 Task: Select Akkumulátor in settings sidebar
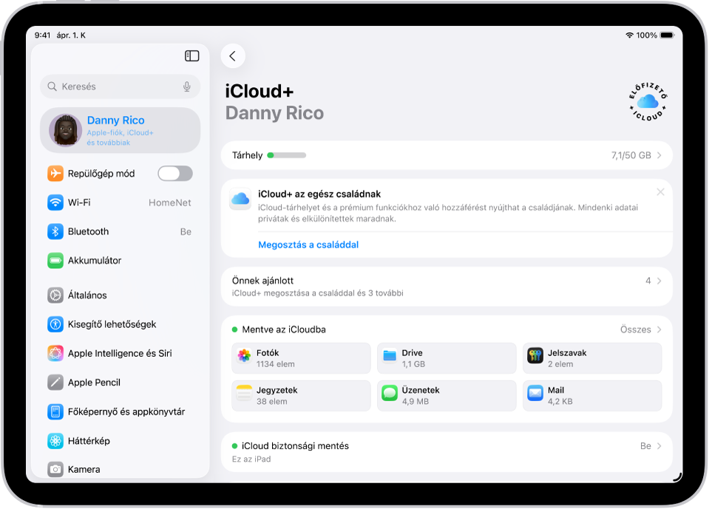pos(120,260)
